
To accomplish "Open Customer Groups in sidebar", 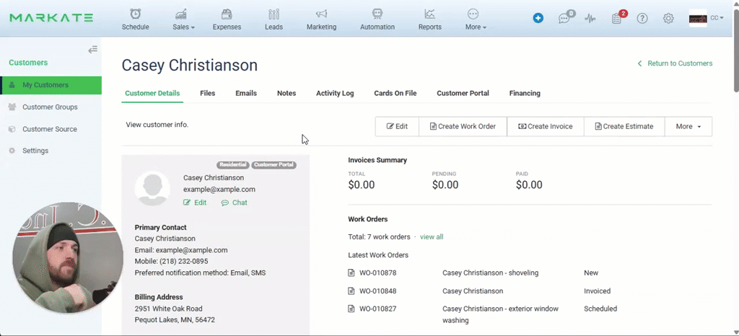I will [x=51, y=107].
